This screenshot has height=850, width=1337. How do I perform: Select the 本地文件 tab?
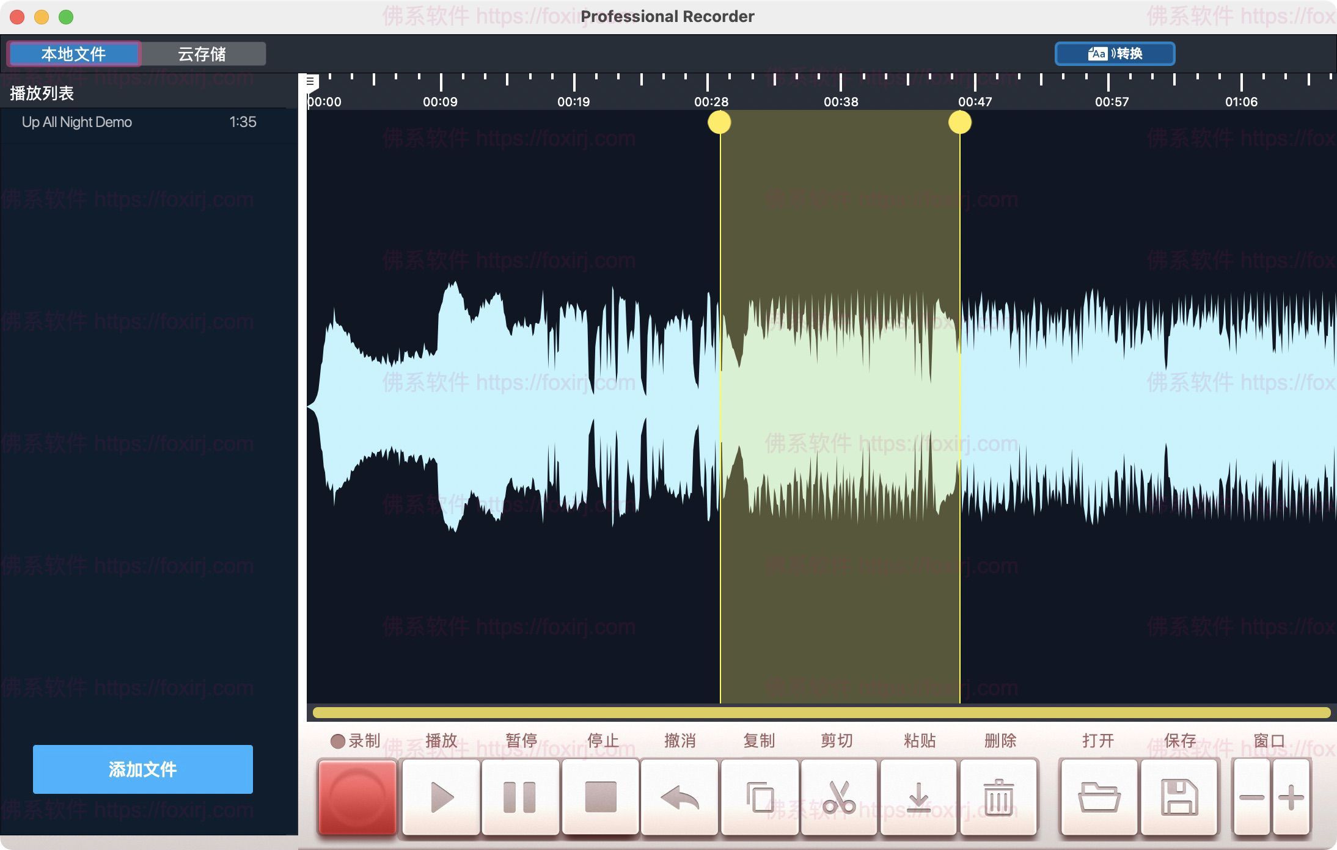click(73, 54)
